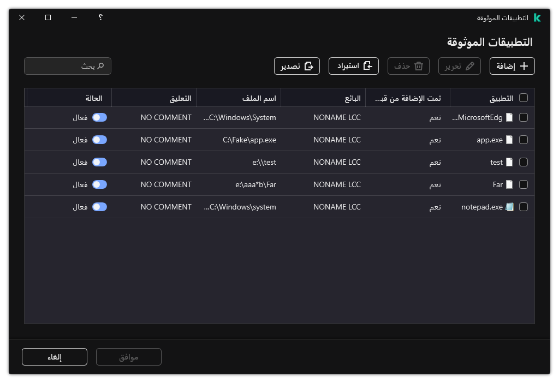The image size is (559, 383).
Task: Click the file icon next to notepad.exe
Action: click(x=509, y=207)
